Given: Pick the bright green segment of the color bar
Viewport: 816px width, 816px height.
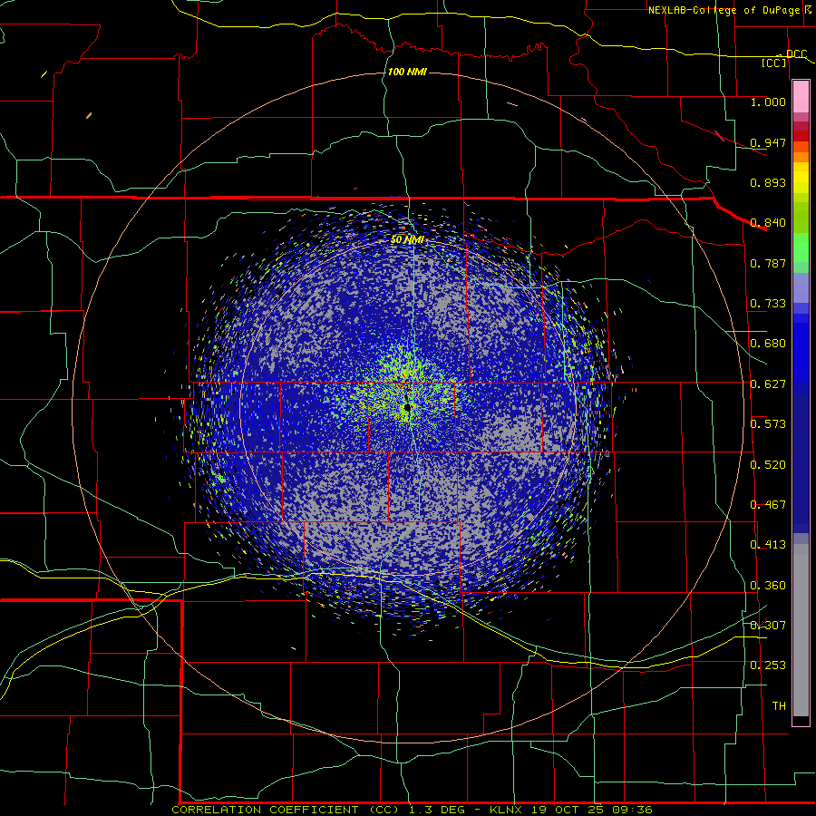Looking at the screenshot, I should [x=801, y=248].
